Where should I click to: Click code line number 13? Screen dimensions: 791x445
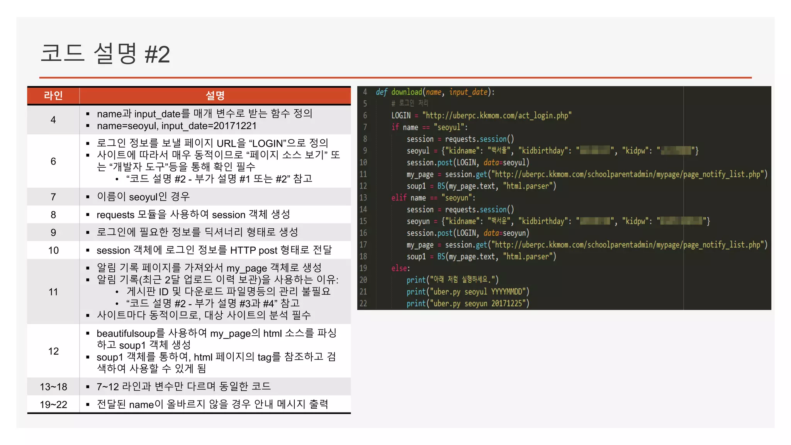[363, 198]
